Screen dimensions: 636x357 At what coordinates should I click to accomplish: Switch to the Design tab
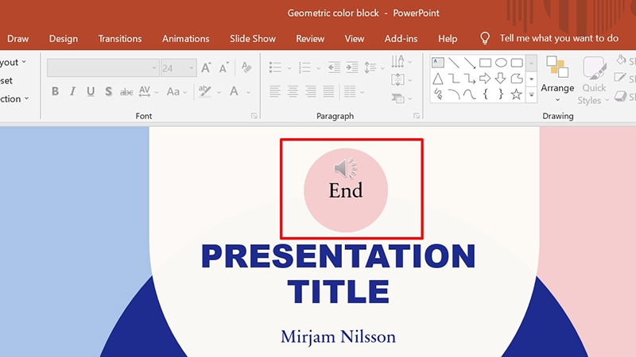pyautogui.click(x=64, y=39)
